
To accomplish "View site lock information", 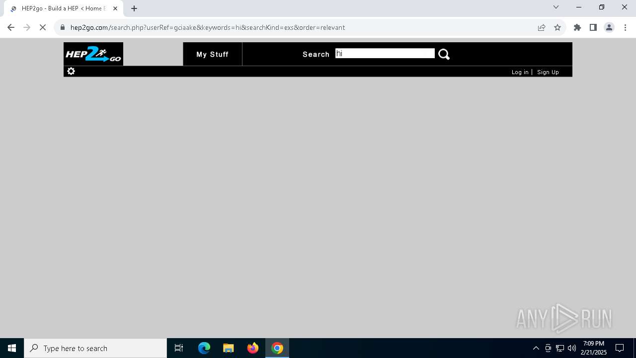I will point(63,27).
